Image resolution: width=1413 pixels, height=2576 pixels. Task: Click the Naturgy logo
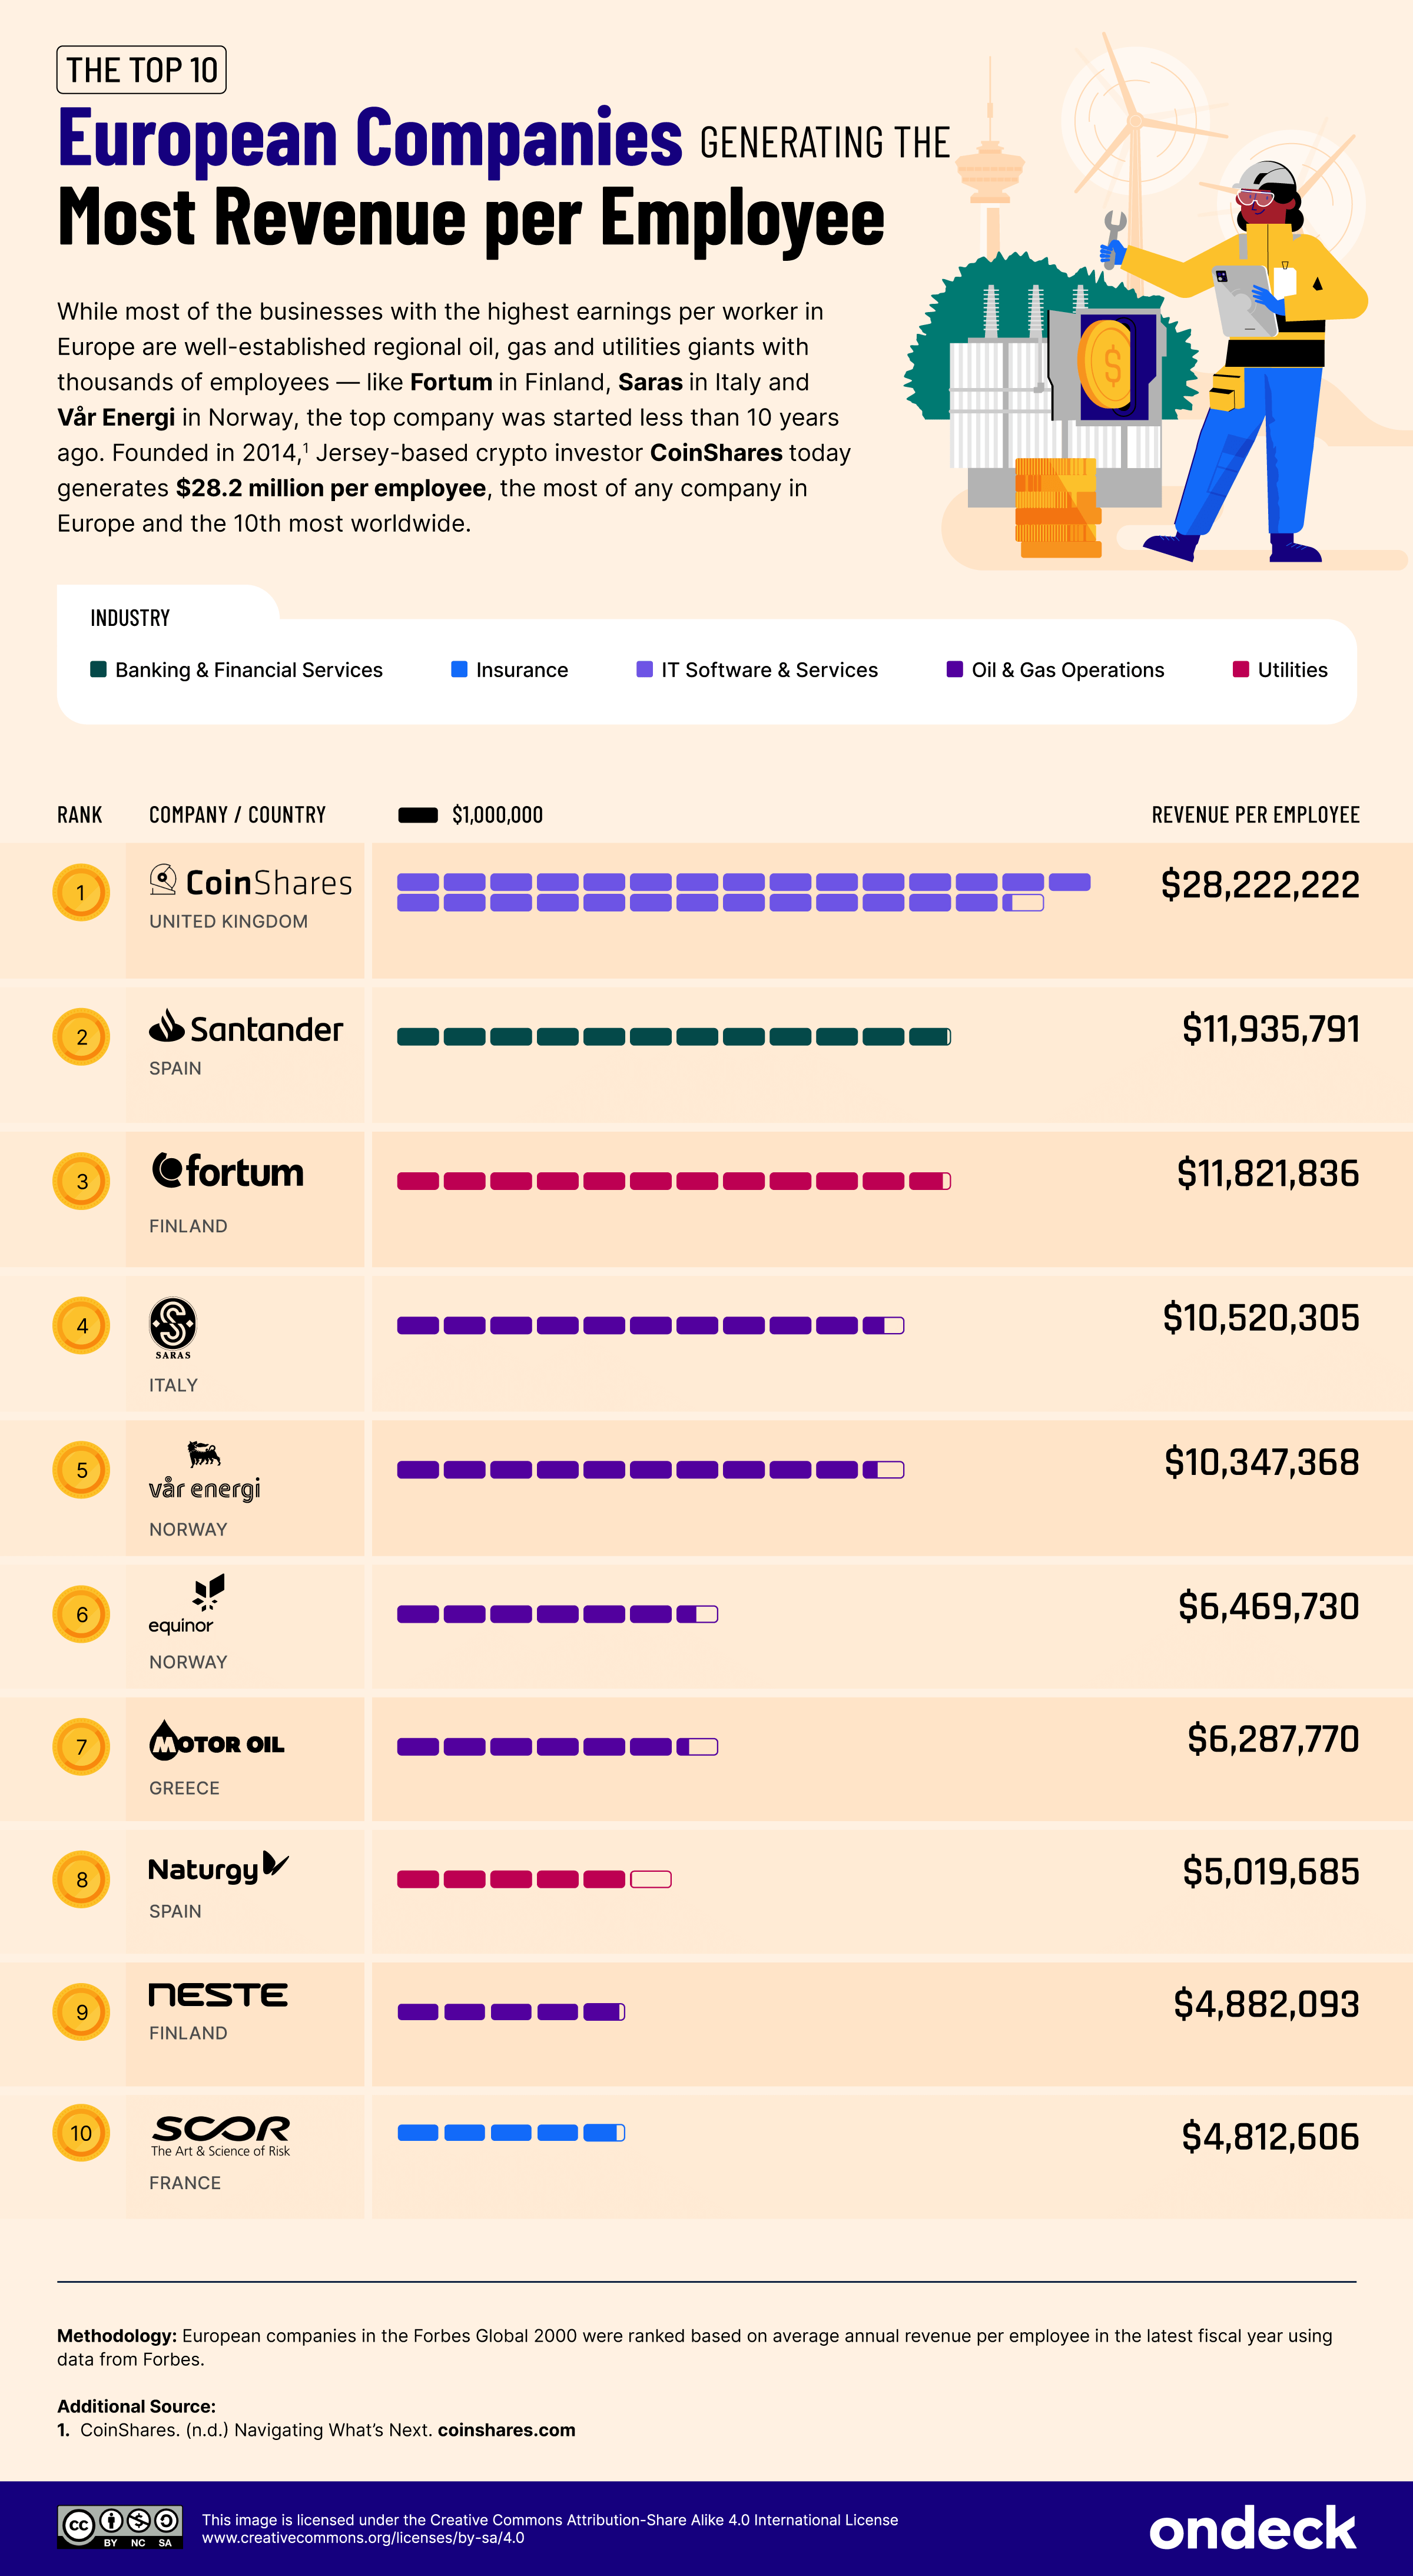(218, 1868)
